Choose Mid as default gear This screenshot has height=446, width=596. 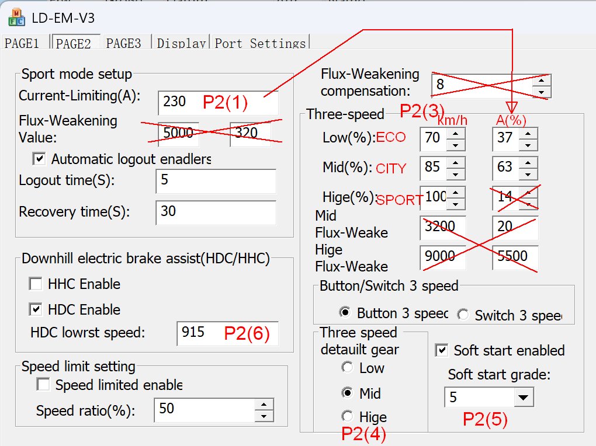[x=347, y=392]
